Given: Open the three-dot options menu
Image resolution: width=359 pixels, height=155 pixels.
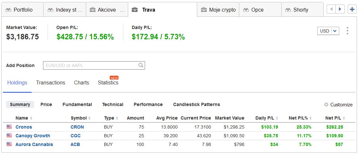Looking at the screenshot, I should 348,31.
